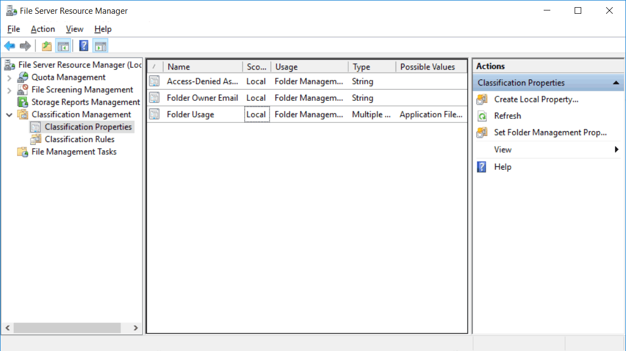626x351 pixels.
Task: Click the Set Folder Management Properties icon
Action: point(482,132)
